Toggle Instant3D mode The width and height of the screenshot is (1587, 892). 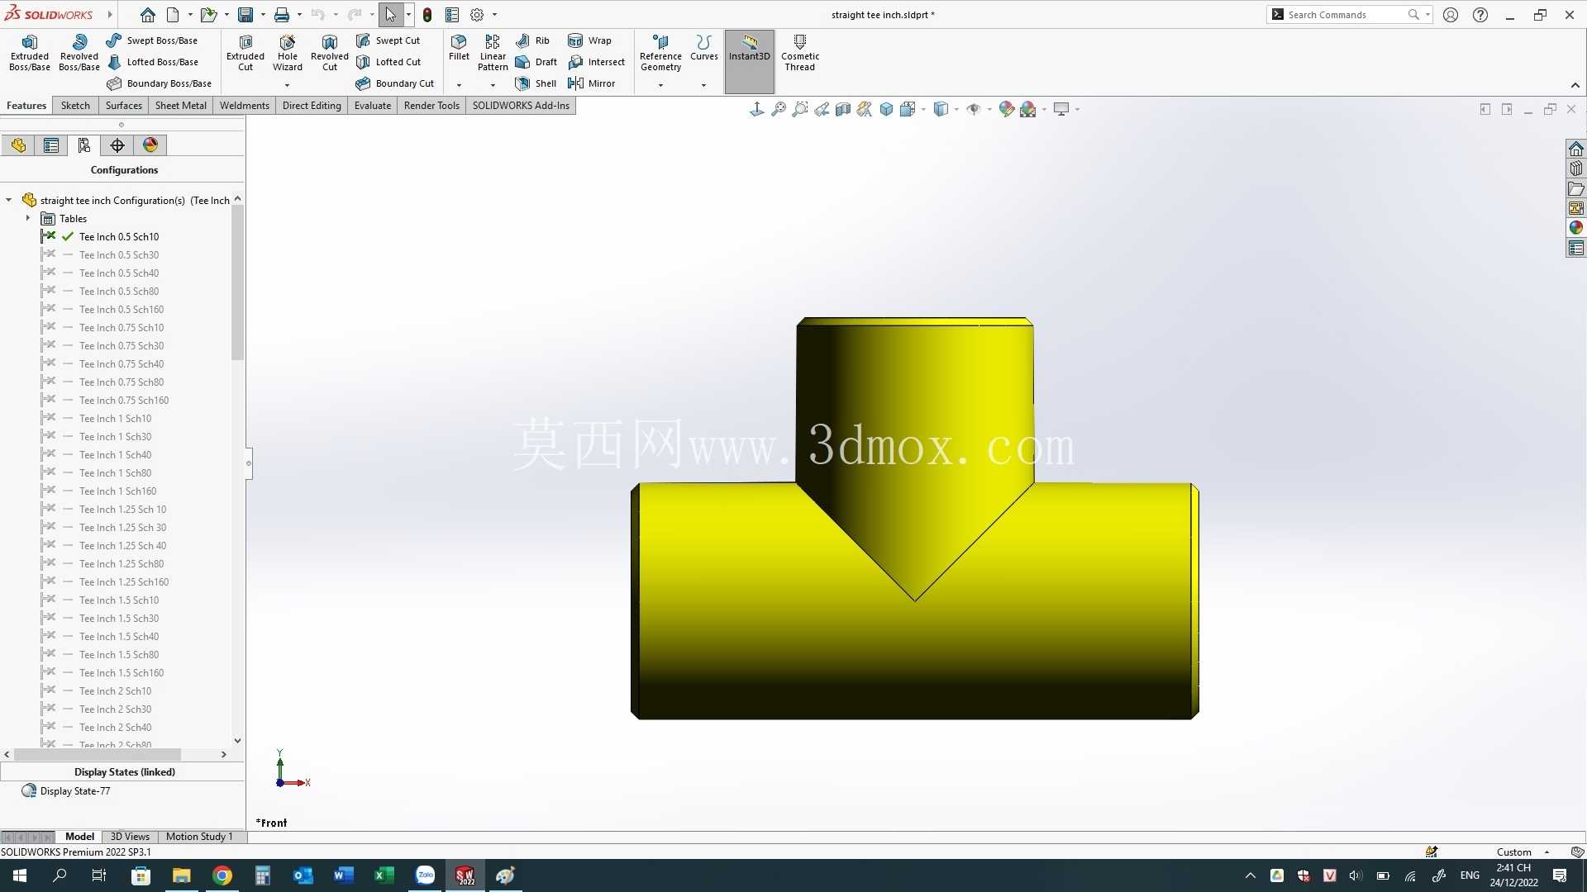pyautogui.click(x=749, y=61)
